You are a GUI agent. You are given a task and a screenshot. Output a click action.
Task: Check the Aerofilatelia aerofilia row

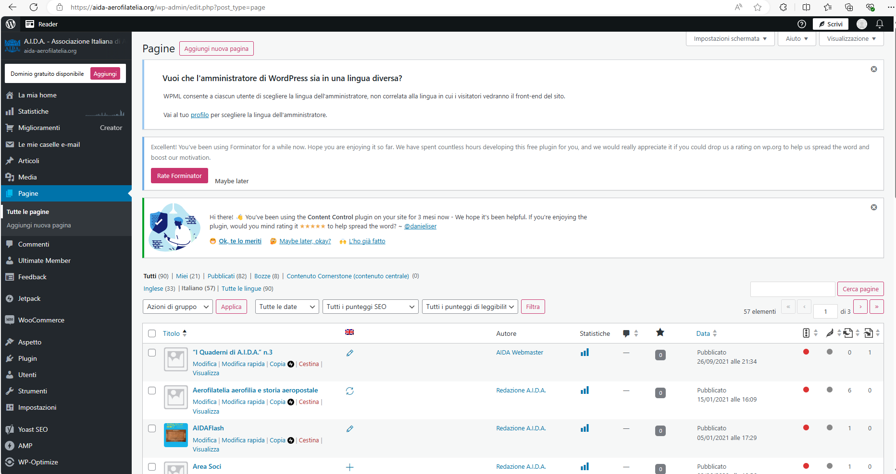(x=152, y=391)
